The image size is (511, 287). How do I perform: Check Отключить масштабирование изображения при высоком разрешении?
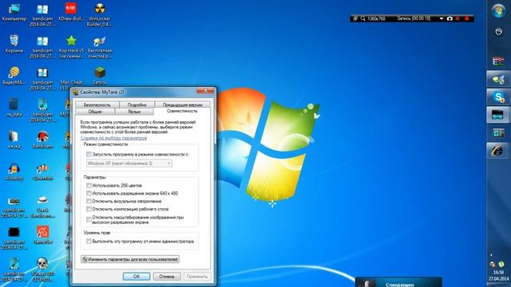pos(89,220)
